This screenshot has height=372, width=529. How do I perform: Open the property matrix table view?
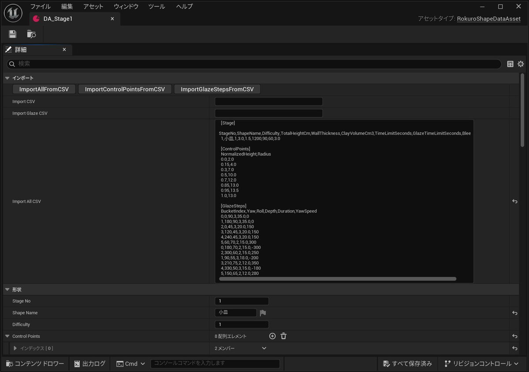click(x=510, y=64)
